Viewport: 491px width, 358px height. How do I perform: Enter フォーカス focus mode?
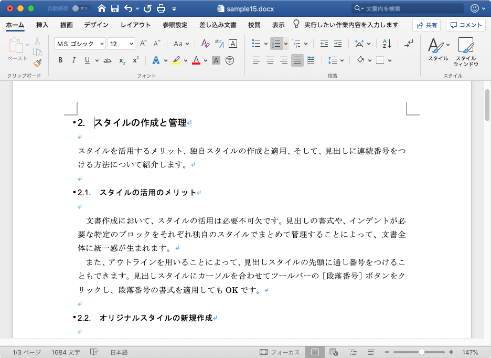(x=280, y=352)
